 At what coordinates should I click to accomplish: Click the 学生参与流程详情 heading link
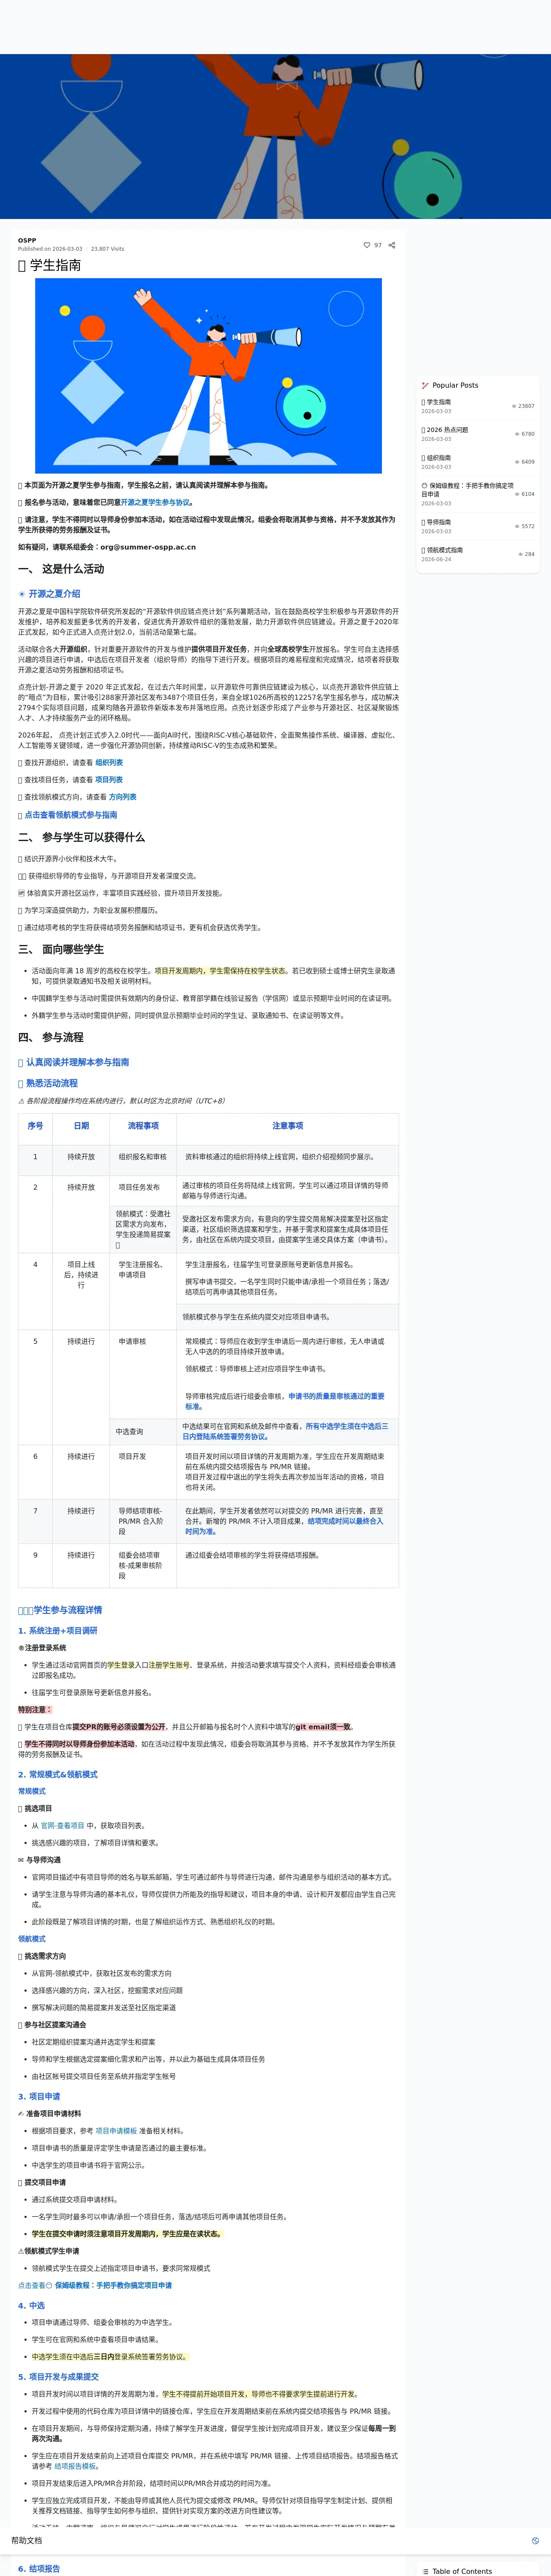tap(60, 1610)
